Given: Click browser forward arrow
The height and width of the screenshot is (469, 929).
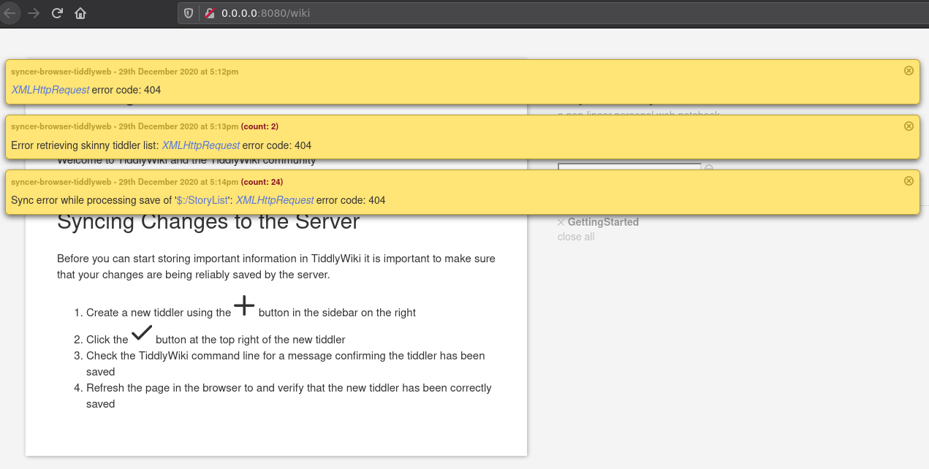Looking at the screenshot, I should 34,13.
